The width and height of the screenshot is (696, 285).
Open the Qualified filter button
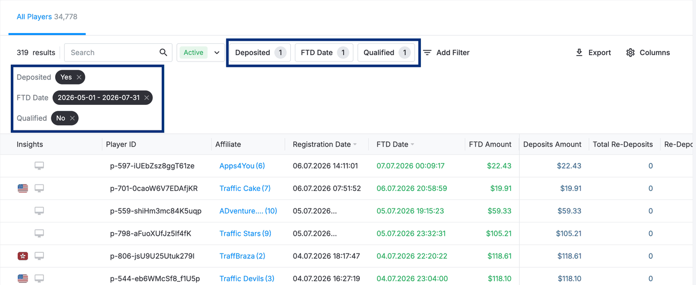[386, 52]
